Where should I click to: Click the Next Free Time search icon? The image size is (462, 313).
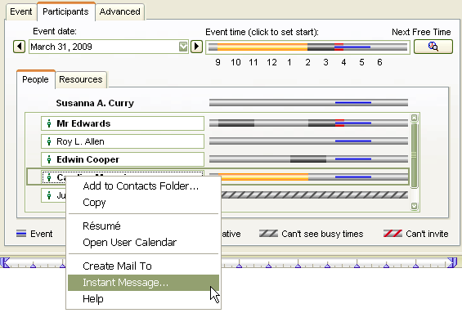[433, 47]
